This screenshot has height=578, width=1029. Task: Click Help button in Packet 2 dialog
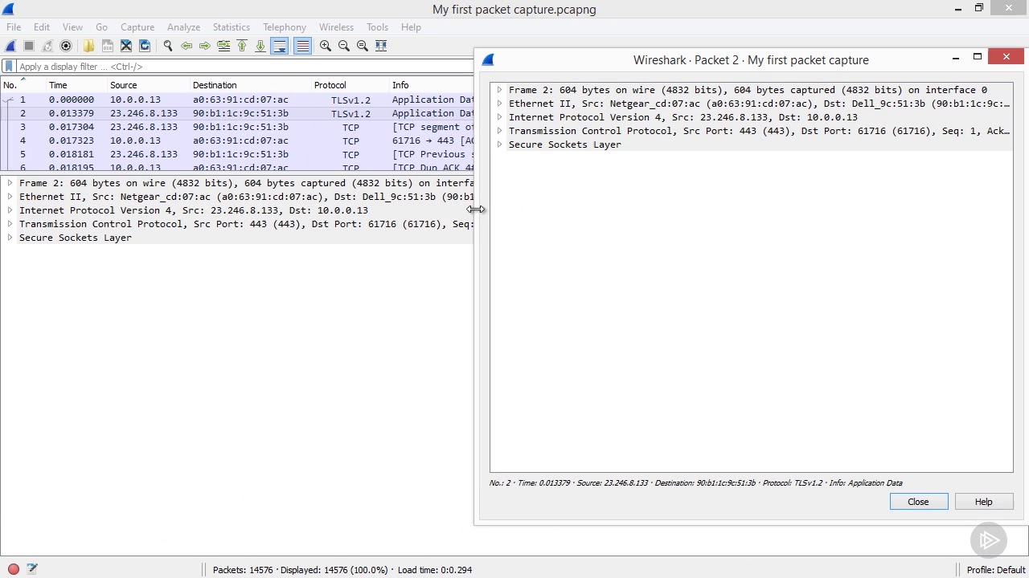click(x=984, y=502)
